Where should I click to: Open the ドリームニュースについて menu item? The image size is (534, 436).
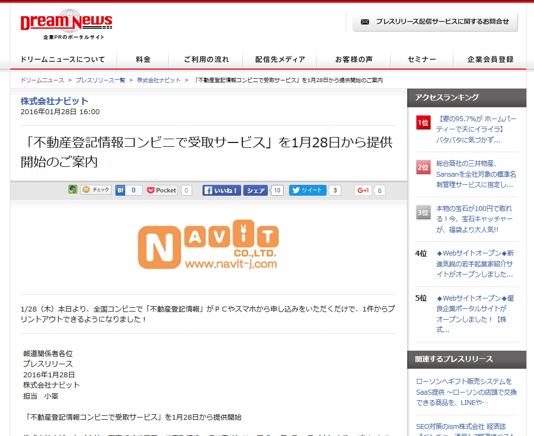pos(63,59)
